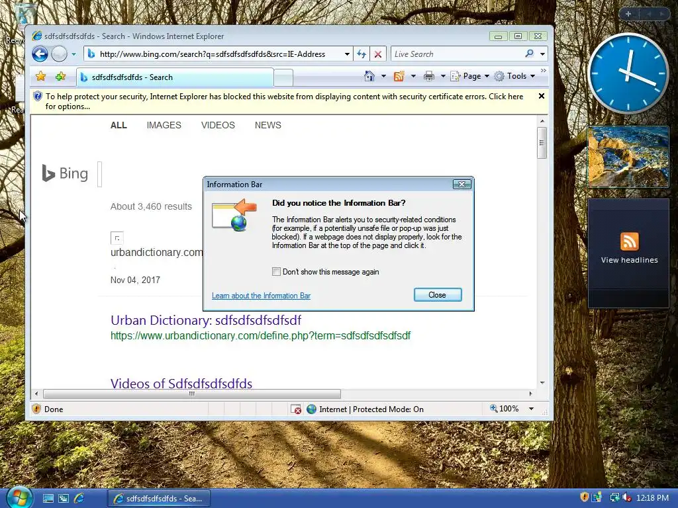
Task: Open the recent pages dropdown arrow
Action: 73,54
